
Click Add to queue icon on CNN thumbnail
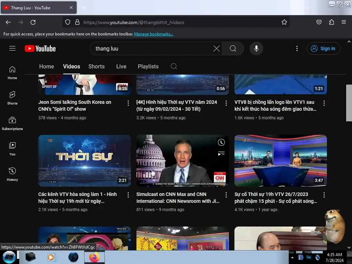[221, 154]
